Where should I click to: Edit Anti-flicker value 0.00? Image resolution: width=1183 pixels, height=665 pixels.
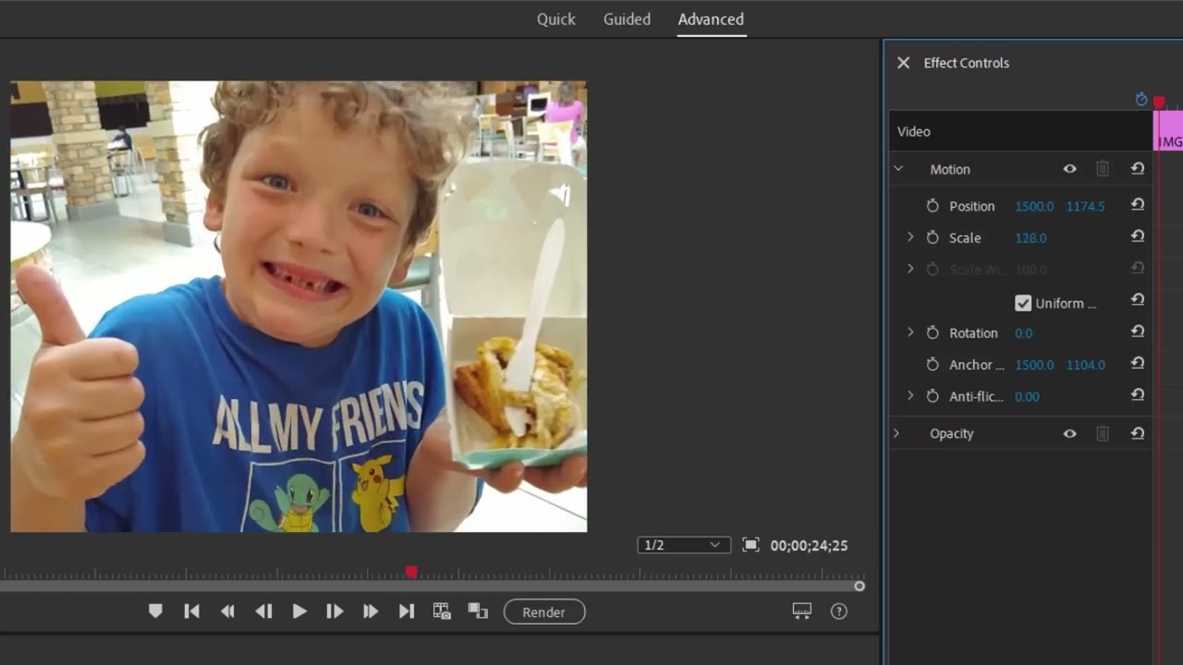[1027, 396]
